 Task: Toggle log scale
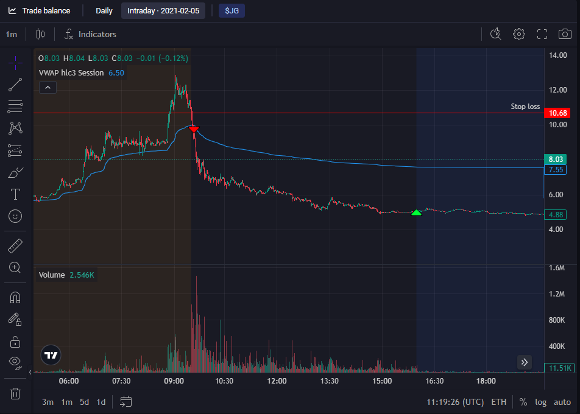(x=541, y=402)
